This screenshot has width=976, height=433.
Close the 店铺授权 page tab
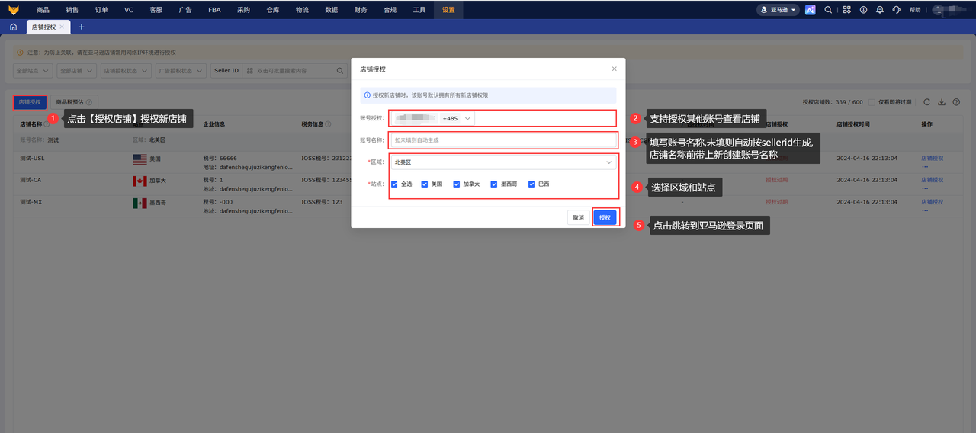(x=62, y=27)
